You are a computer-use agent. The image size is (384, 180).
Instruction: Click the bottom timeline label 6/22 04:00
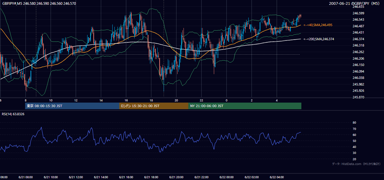[277, 177]
